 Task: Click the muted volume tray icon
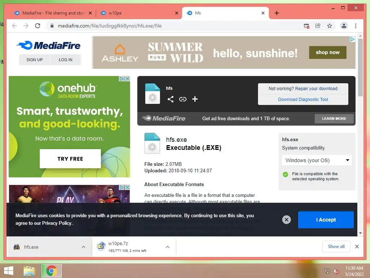click(x=336, y=271)
